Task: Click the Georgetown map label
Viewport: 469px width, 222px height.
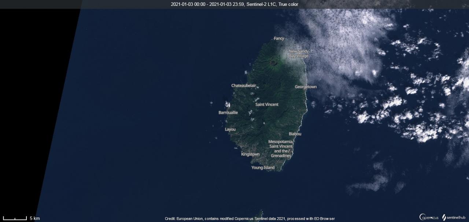Action: [306, 87]
